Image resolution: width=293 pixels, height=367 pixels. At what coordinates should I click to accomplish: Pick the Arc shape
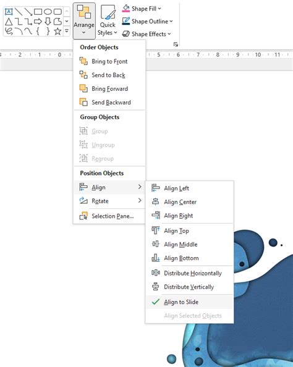pos(19,31)
